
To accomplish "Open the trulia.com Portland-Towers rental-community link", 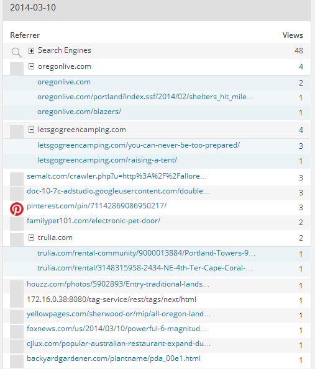I will pos(146,253).
